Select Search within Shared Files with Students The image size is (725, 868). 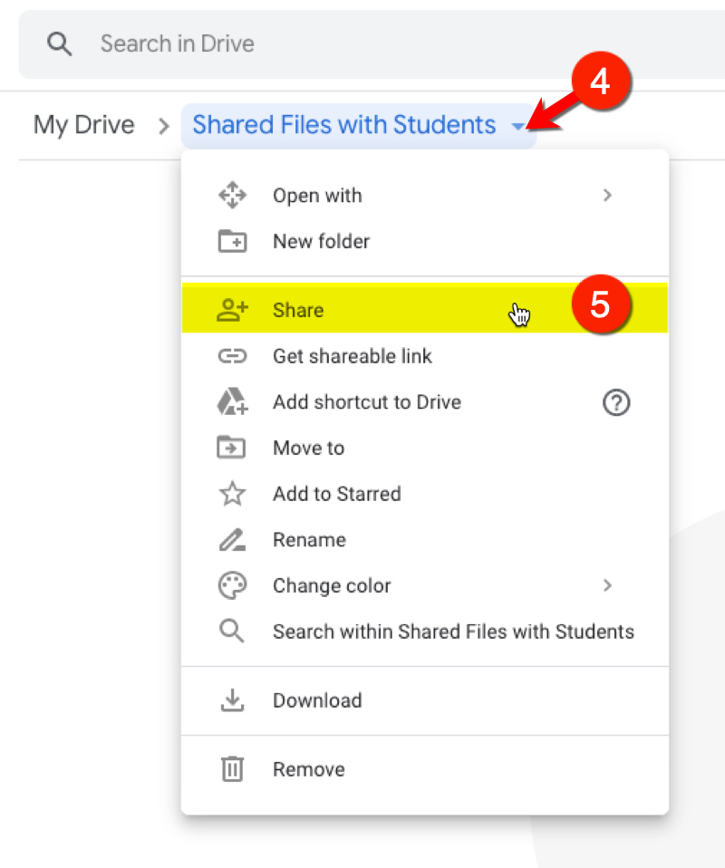coord(453,632)
